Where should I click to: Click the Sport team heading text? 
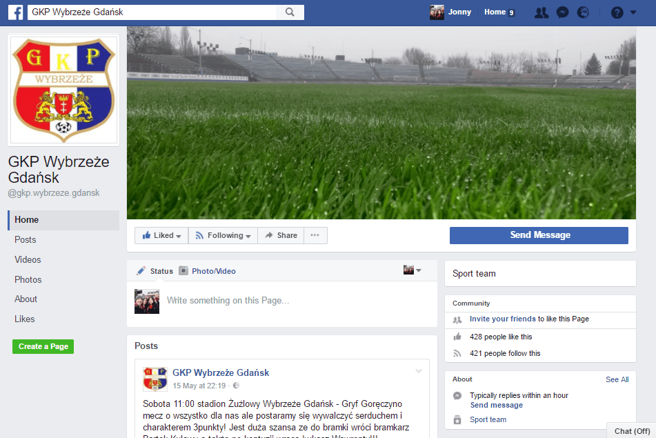pos(474,274)
